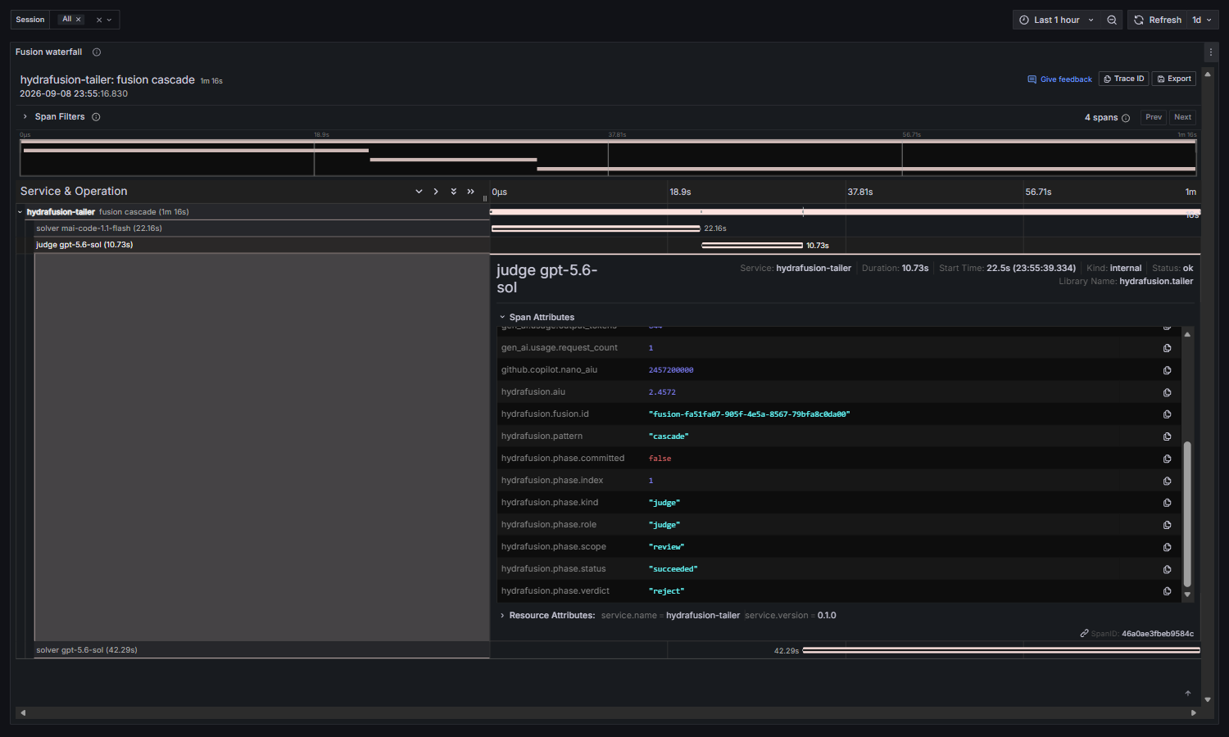1229x737 pixels.
Task: Copy the hydrafusion.phase.scope value
Action: click(1167, 547)
